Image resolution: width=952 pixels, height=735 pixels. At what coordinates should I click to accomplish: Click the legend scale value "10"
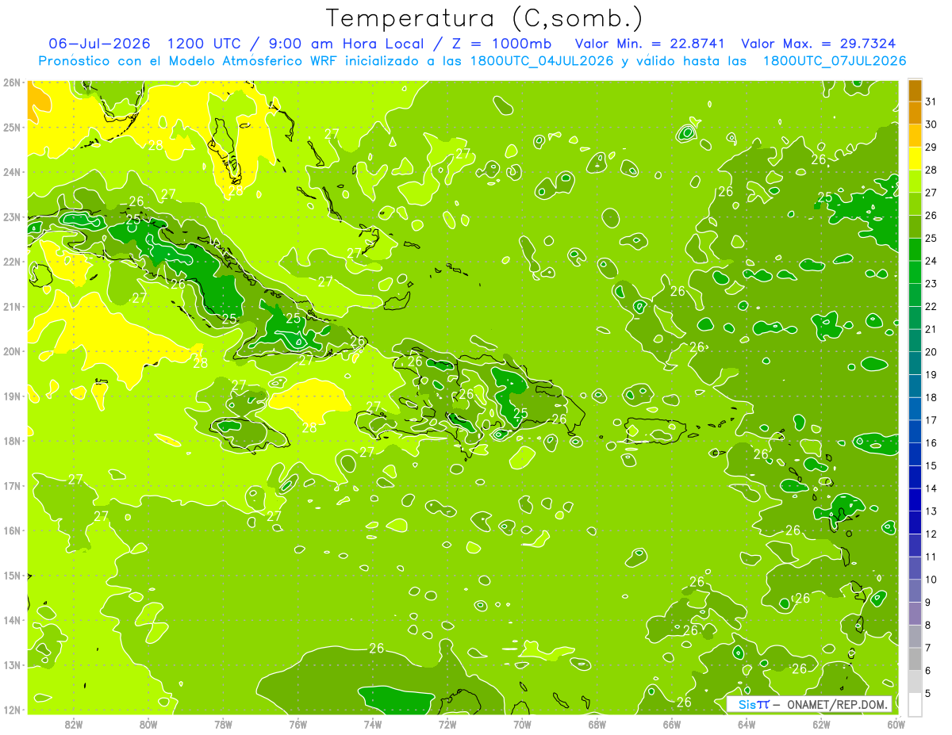(931, 580)
